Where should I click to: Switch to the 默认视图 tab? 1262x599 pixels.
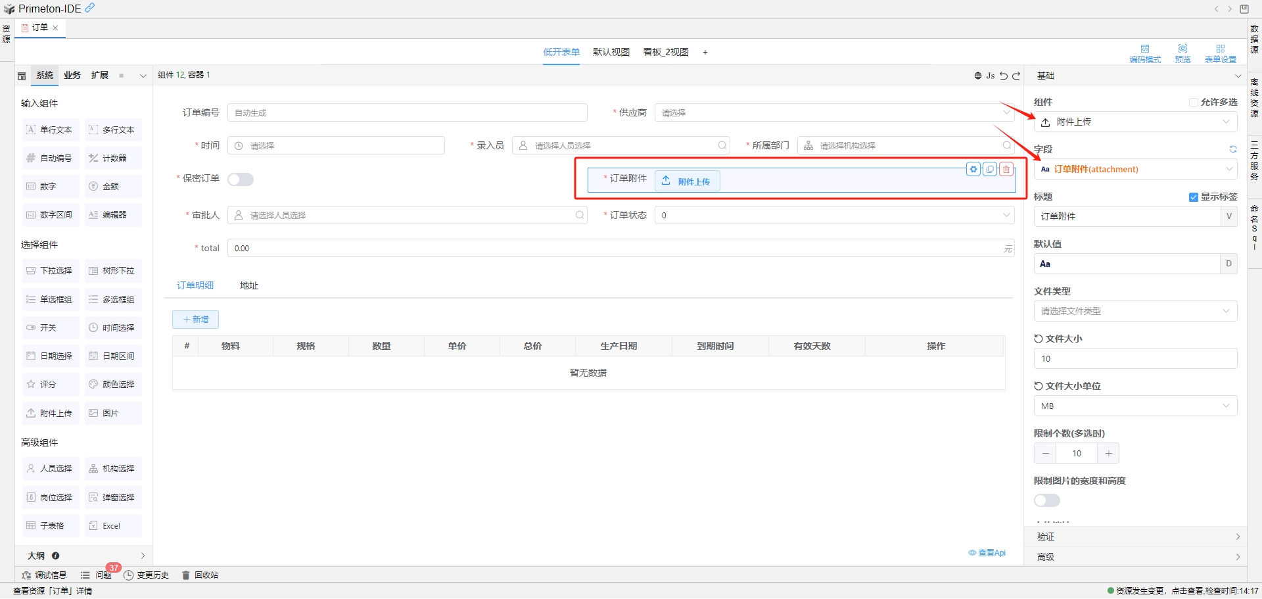tap(611, 52)
